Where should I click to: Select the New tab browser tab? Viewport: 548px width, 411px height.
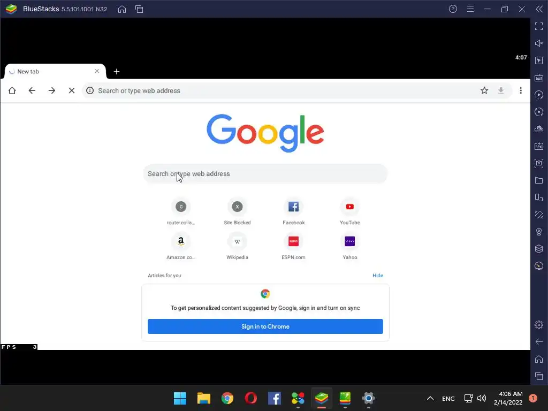55,71
